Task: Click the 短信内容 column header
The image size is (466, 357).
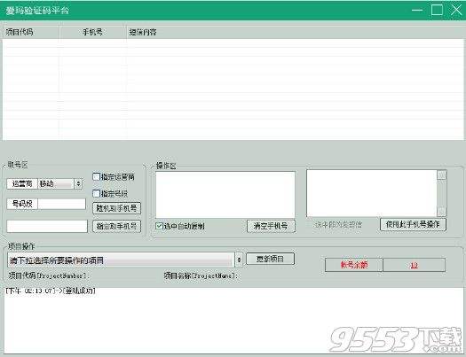Action: (x=296, y=32)
